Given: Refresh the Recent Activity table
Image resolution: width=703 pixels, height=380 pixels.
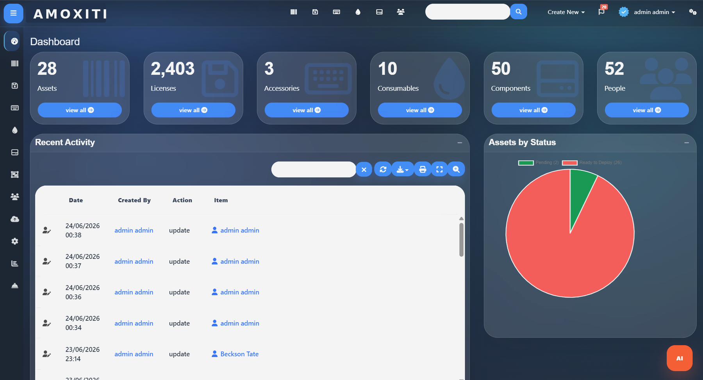Looking at the screenshot, I should coord(383,169).
